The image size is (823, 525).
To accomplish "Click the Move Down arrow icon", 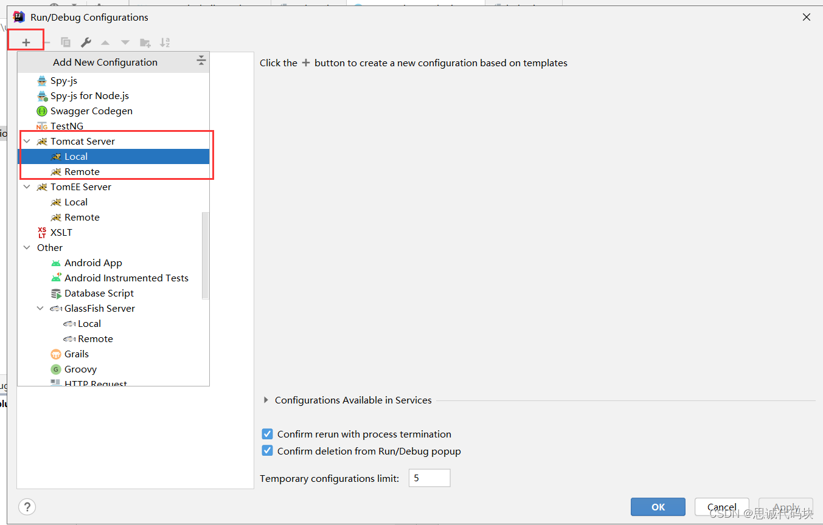I will [125, 43].
